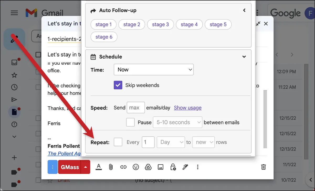Open the Show usage link

pyautogui.click(x=188, y=108)
